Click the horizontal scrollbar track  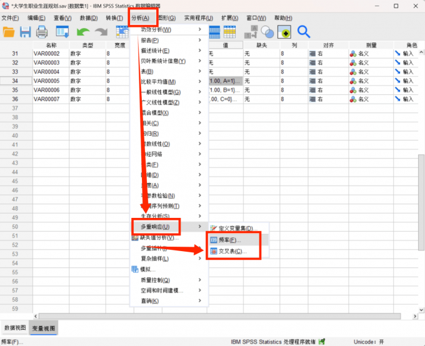219,316
